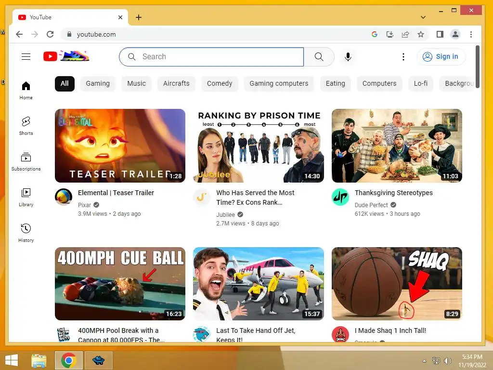Open new browser tab
This screenshot has height=370, width=493.
(x=139, y=17)
